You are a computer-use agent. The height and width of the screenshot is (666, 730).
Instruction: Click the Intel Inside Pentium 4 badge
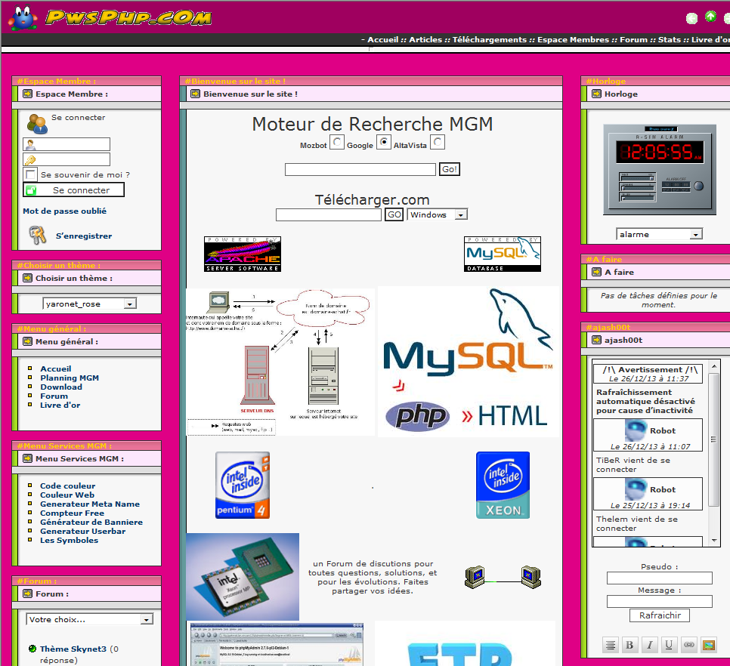[x=243, y=485]
